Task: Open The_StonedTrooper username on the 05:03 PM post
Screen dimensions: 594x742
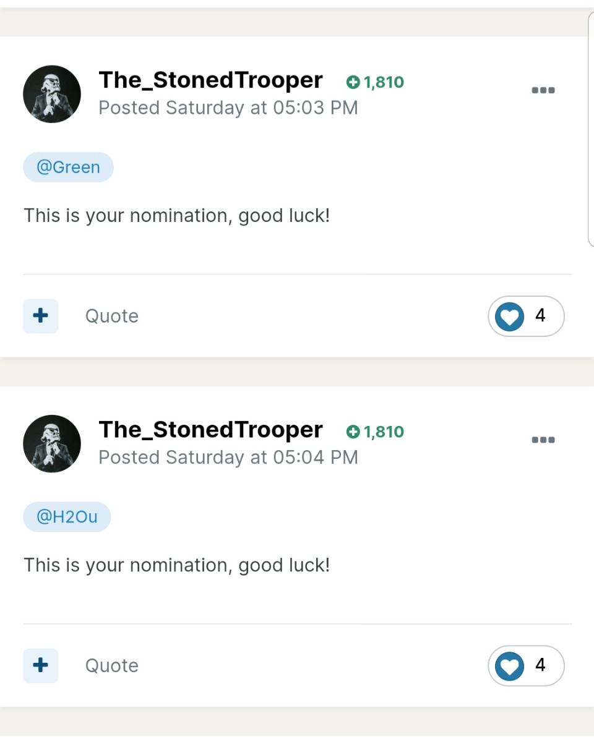Action: 210,80
